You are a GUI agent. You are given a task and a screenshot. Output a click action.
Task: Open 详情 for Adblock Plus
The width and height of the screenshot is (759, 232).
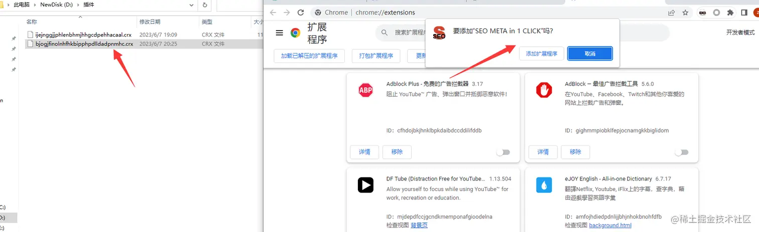364,152
